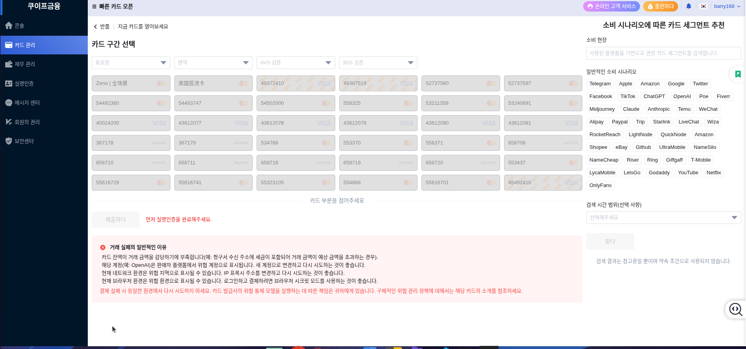Choose the Github scenario tag
746x349 pixels.
coord(643,147)
